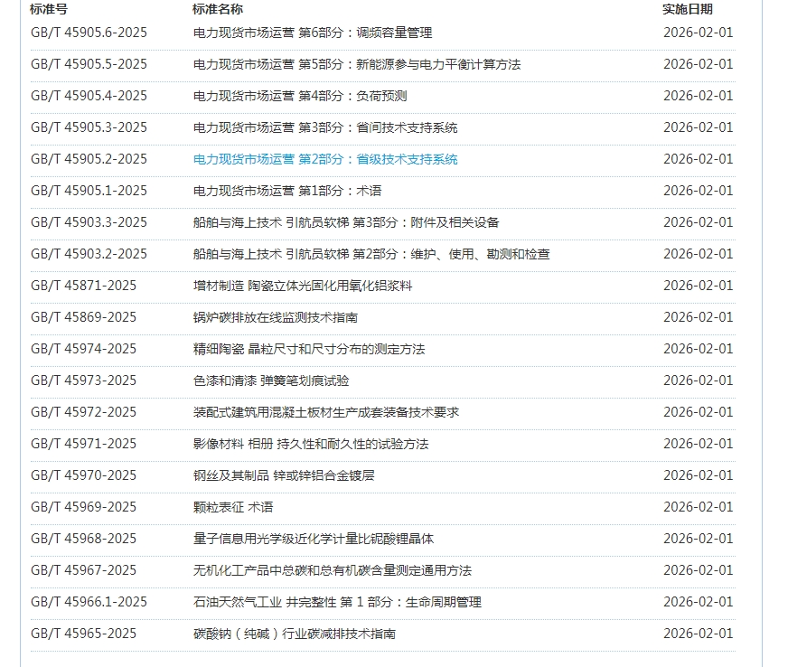This screenshot has height=667, width=788.
Task: Open the 增材制造 陶瓷立体光固化用氧化铝浆料 standard
Action: tap(303, 286)
